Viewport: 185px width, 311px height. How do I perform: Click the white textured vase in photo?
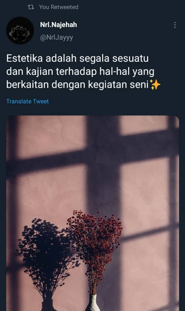pos(93,303)
